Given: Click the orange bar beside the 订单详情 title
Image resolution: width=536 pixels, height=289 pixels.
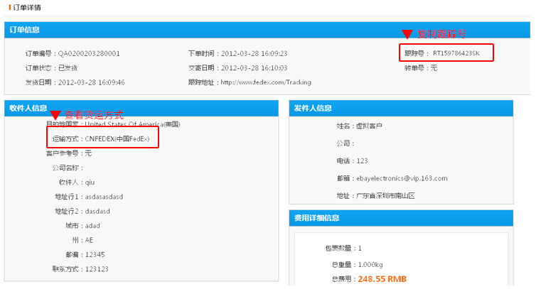Looking at the screenshot, I should click(9, 7).
